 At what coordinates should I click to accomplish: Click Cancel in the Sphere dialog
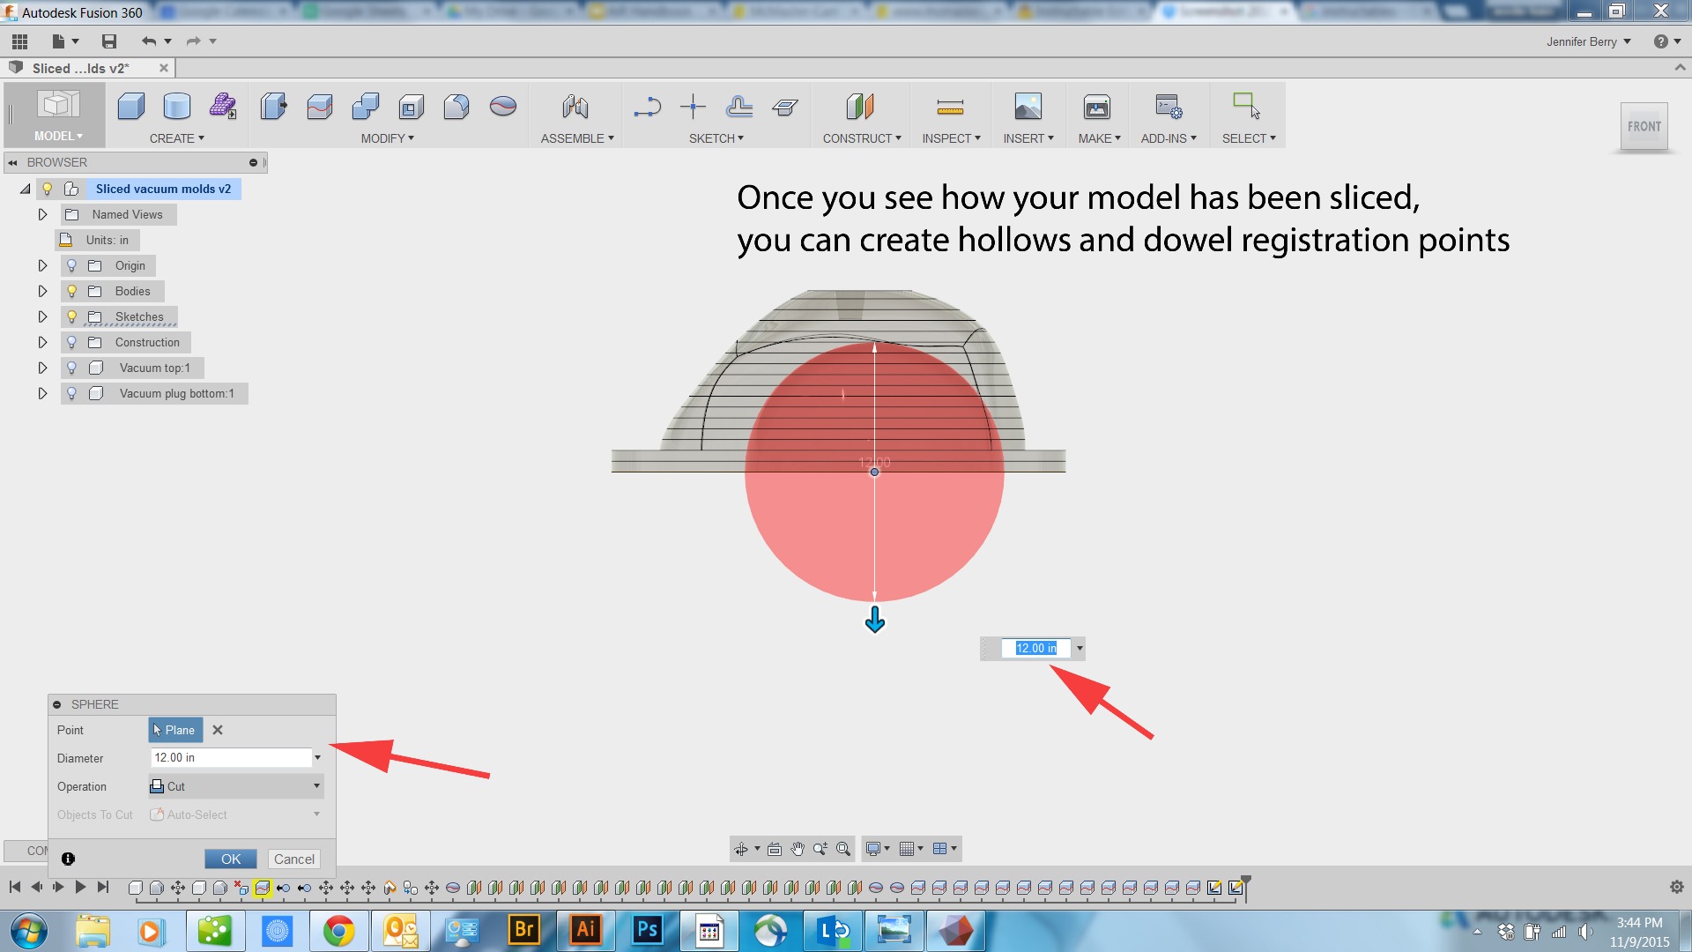coord(293,859)
